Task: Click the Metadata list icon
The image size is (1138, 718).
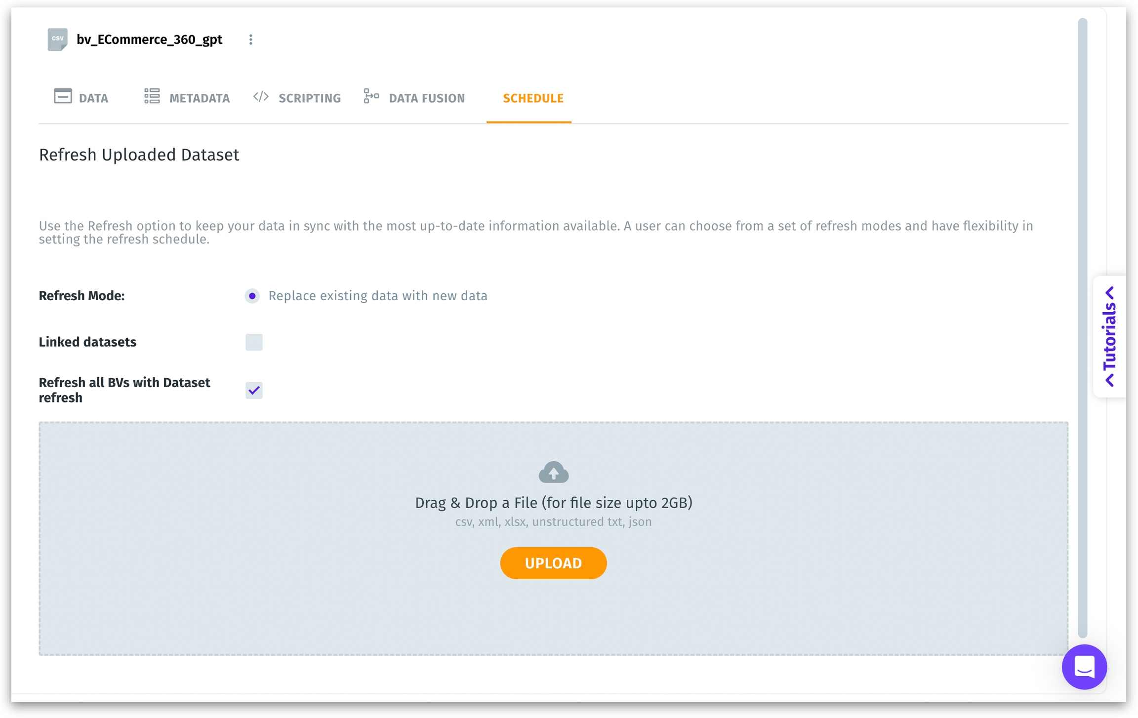Action: coord(152,96)
